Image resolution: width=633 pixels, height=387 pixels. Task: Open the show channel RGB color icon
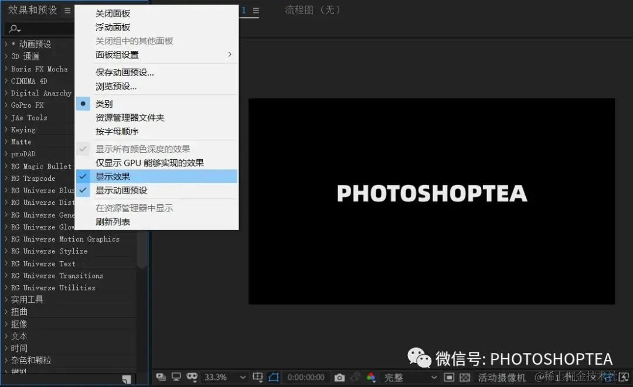click(371, 377)
